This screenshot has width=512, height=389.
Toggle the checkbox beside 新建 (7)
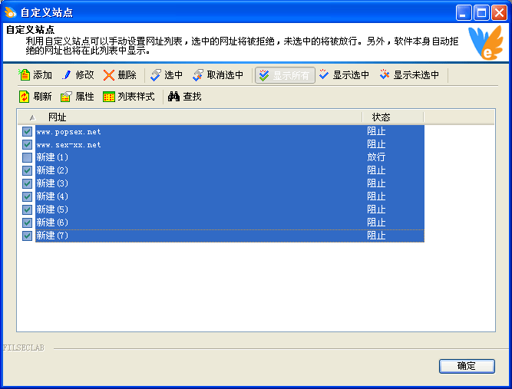click(28, 236)
